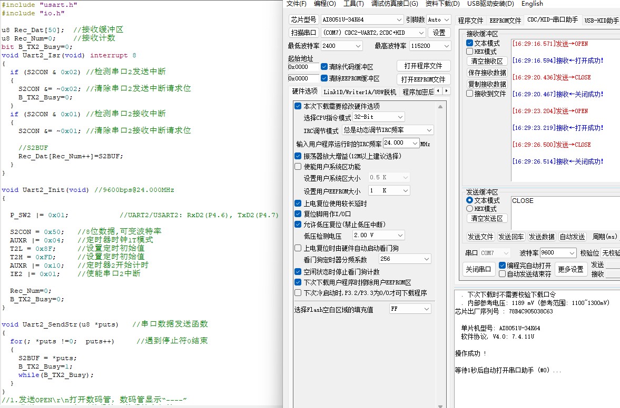This screenshot has height=408, width=620.
Task: Open the 工具(T) menu
Action: coord(353,4)
